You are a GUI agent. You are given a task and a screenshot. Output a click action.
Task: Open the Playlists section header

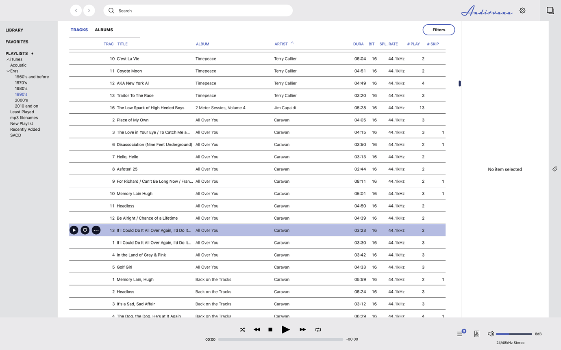(x=17, y=54)
